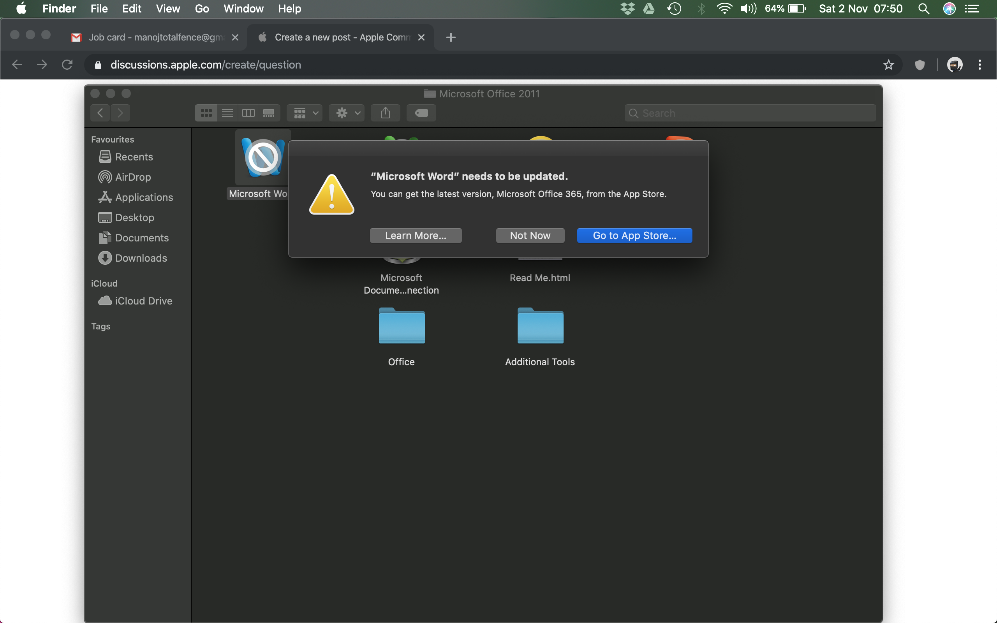Switch Finder to column view
997x623 pixels.
[248, 113]
